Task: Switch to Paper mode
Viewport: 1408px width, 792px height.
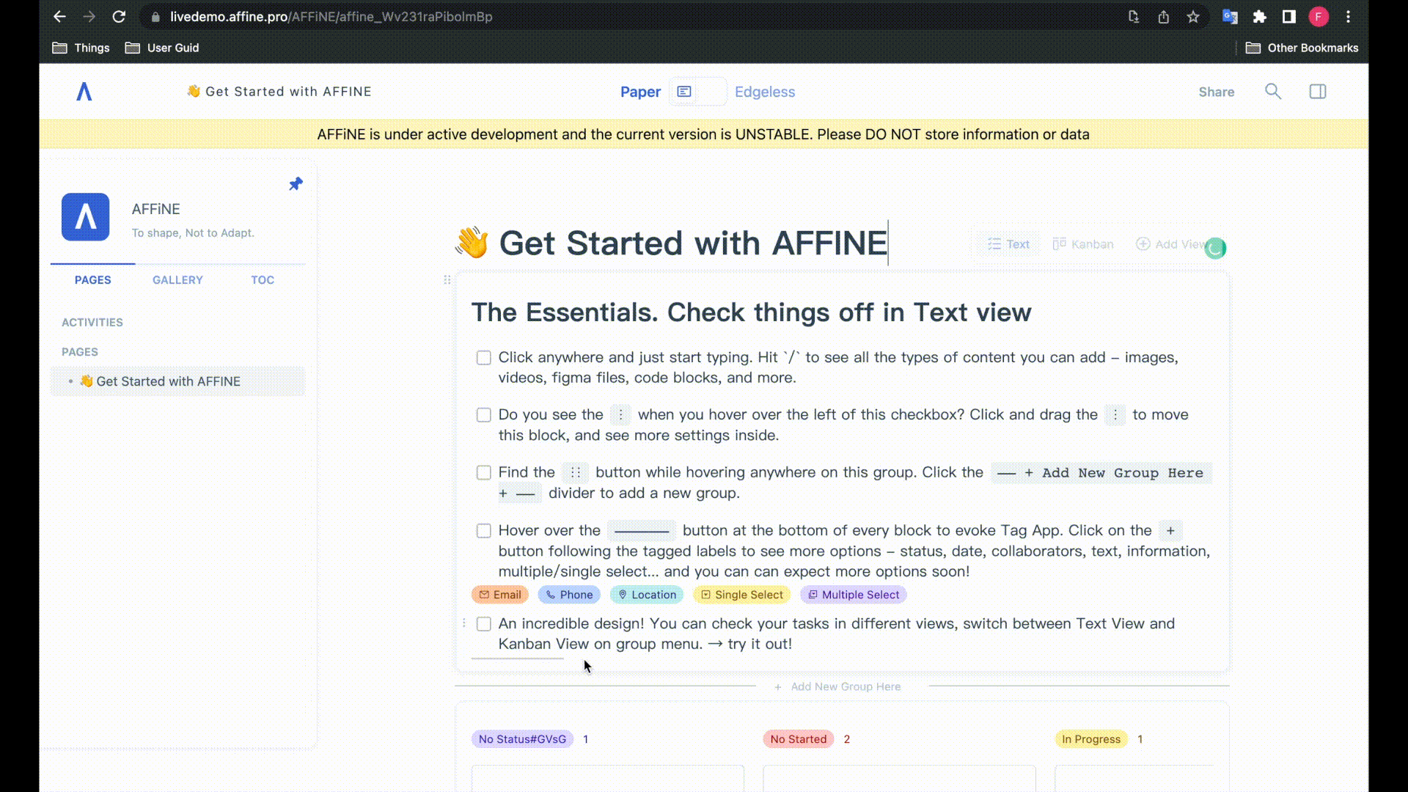Action: [640, 92]
